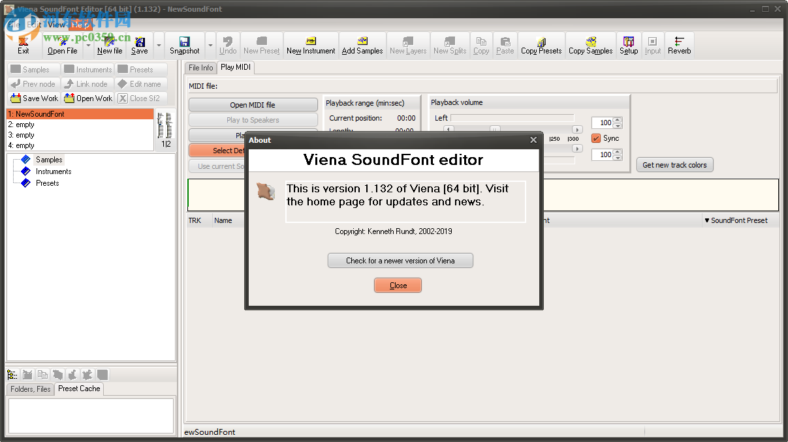Toggle the Sync checkbox for playback volume
788x442 pixels.
596,138
